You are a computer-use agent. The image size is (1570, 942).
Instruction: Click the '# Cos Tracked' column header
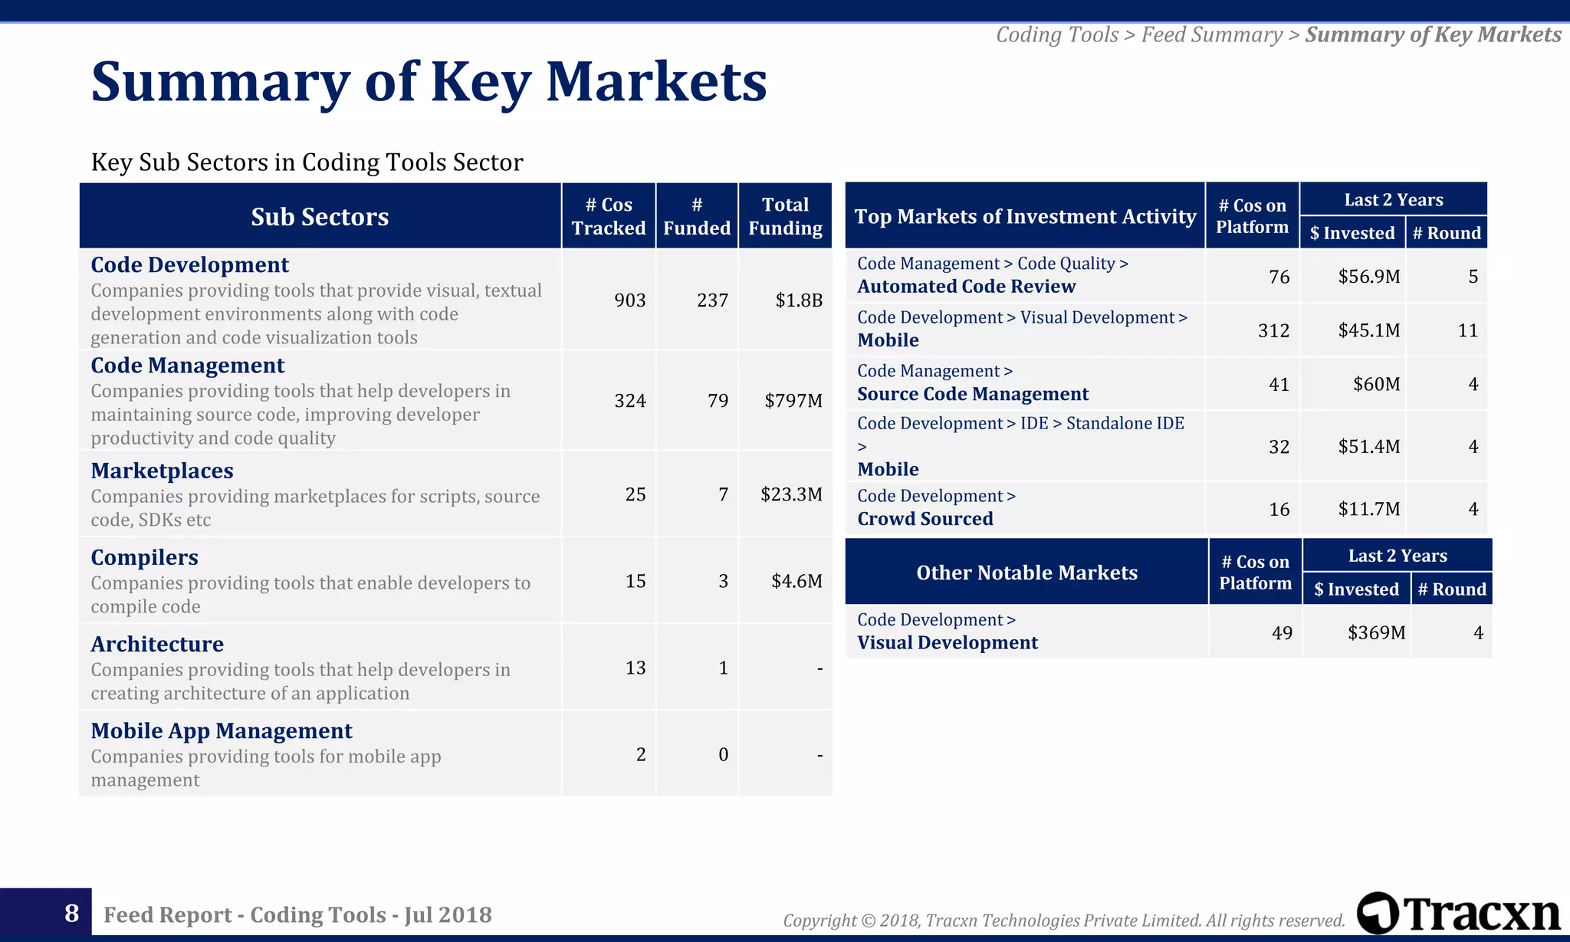(x=609, y=216)
